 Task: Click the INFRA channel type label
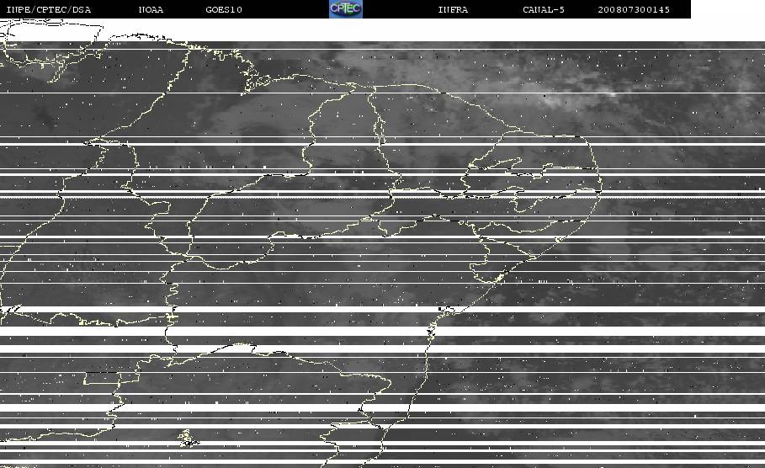click(x=453, y=10)
